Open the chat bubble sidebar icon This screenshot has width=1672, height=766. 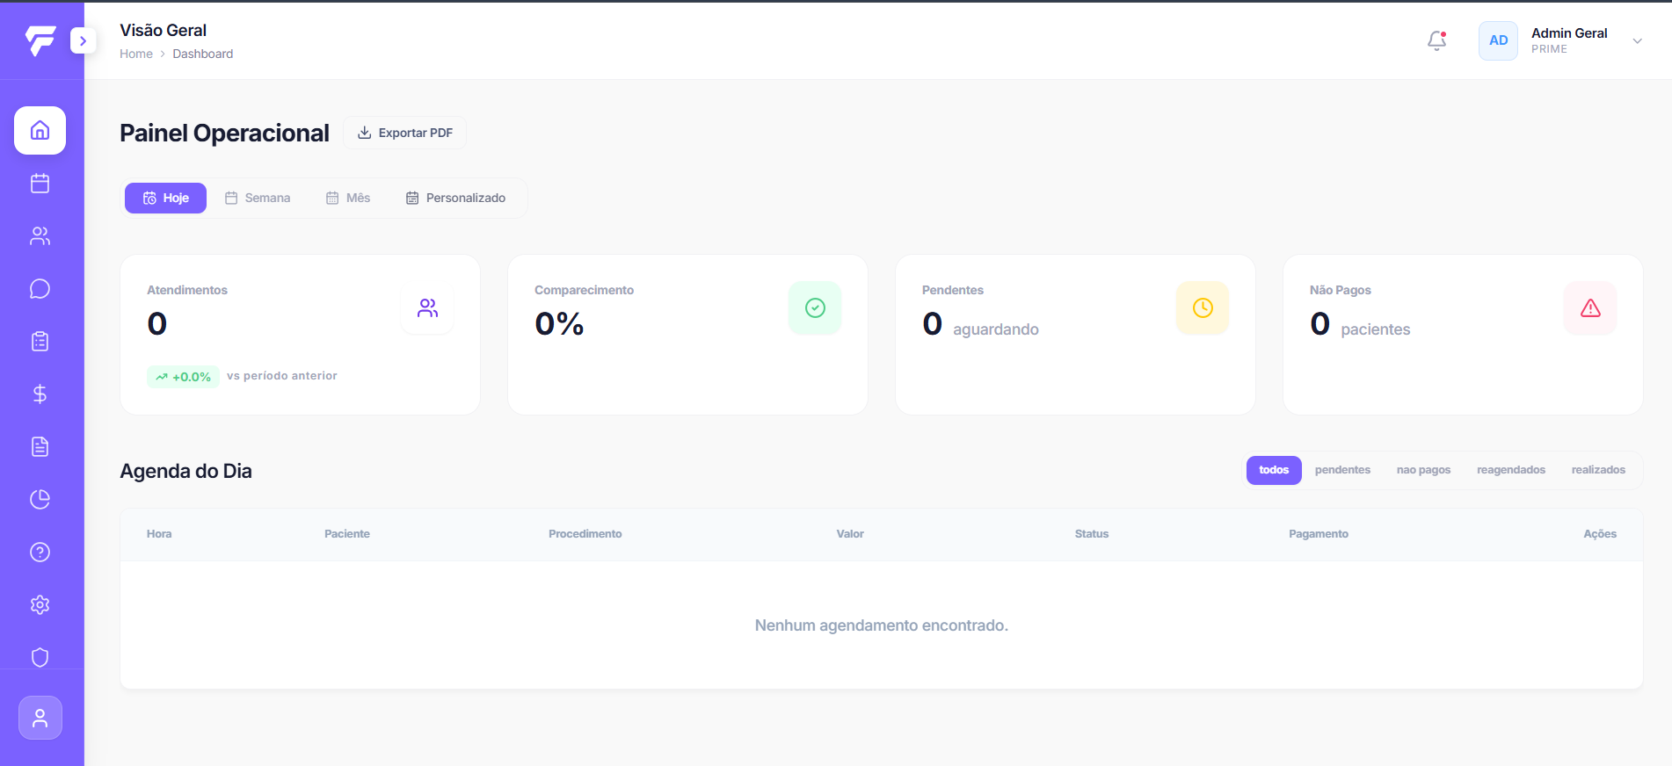[40, 288]
